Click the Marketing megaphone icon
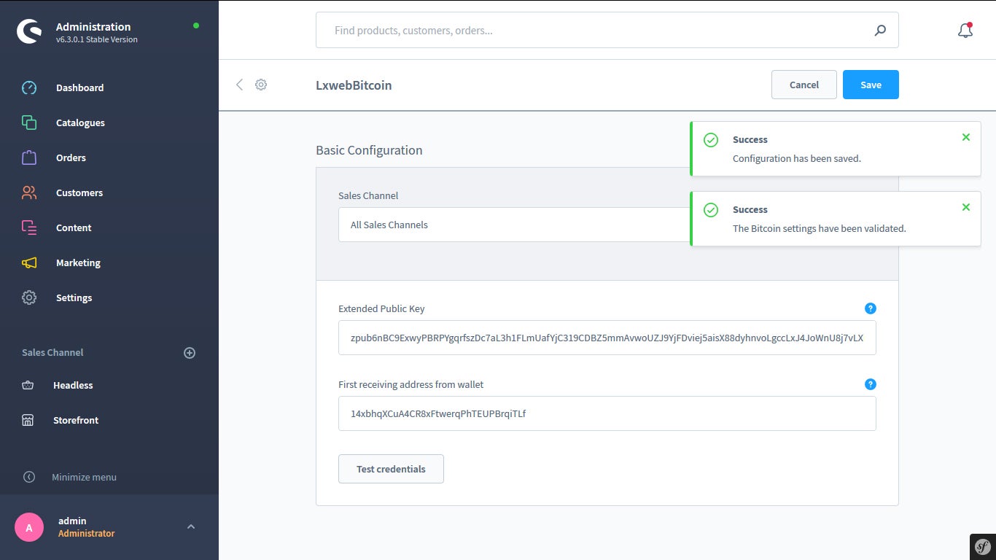 pos(29,262)
